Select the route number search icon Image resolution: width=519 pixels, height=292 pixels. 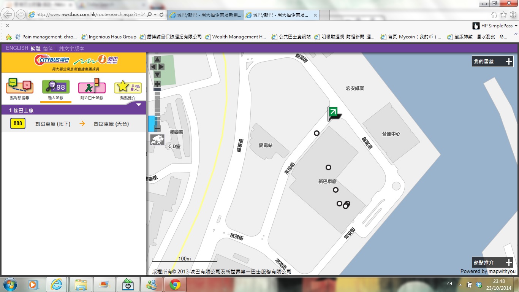56,87
